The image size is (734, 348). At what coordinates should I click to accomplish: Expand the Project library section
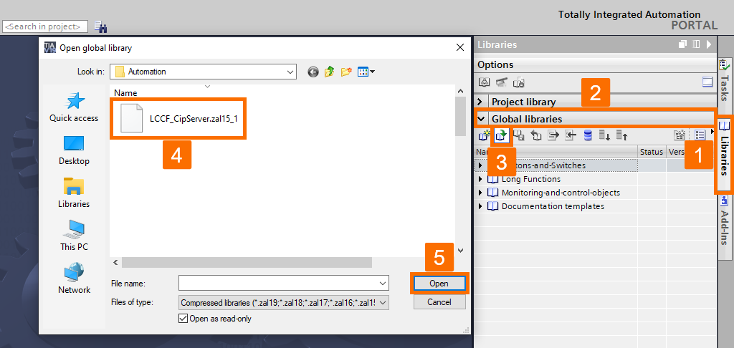coord(480,102)
